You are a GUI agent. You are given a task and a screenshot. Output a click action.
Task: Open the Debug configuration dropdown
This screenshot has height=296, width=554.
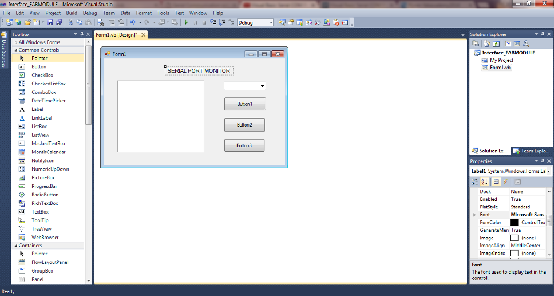coord(271,22)
